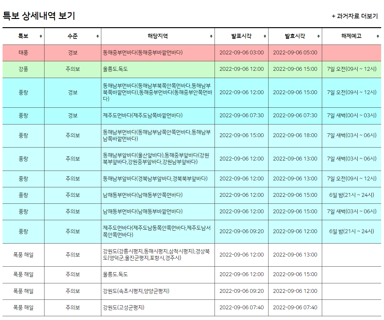This screenshot has width=384, height=320.
Task: Click 강원도(강릉시평지,동해시평지 region cell
Action: click(158, 255)
